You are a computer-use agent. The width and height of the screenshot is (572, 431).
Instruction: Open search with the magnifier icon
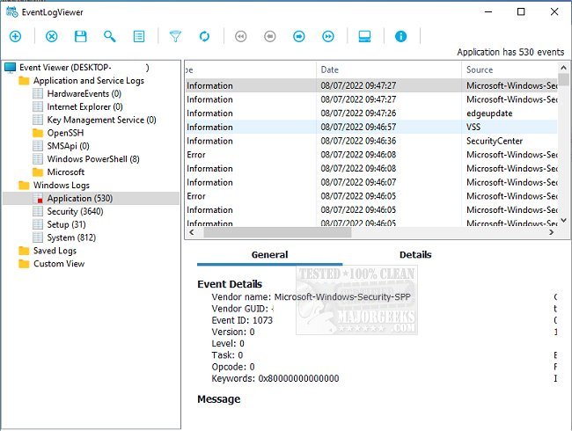110,36
